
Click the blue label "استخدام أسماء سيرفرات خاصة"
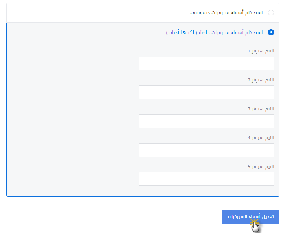[231, 33]
